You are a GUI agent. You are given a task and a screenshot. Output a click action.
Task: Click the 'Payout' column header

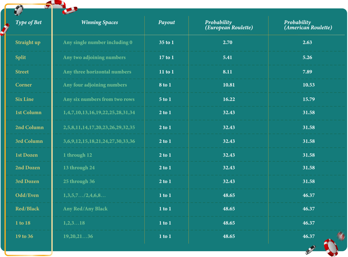[x=166, y=22]
